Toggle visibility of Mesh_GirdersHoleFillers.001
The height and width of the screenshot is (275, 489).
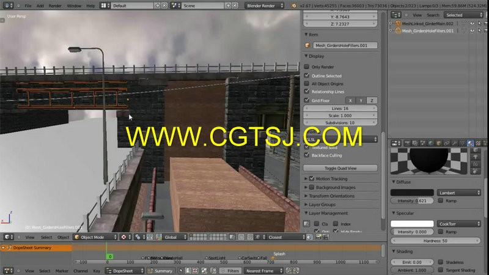(472, 31)
